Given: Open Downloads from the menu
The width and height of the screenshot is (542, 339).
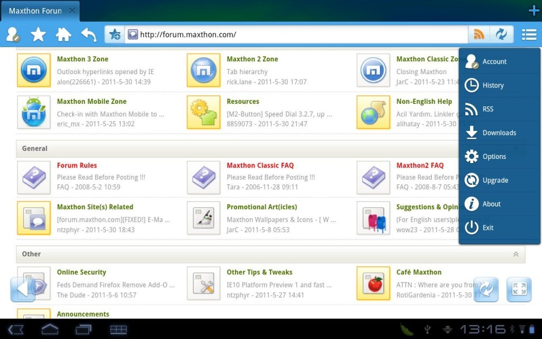Looking at the screenshot, I should pyautogui.click(x=500, y=133).
